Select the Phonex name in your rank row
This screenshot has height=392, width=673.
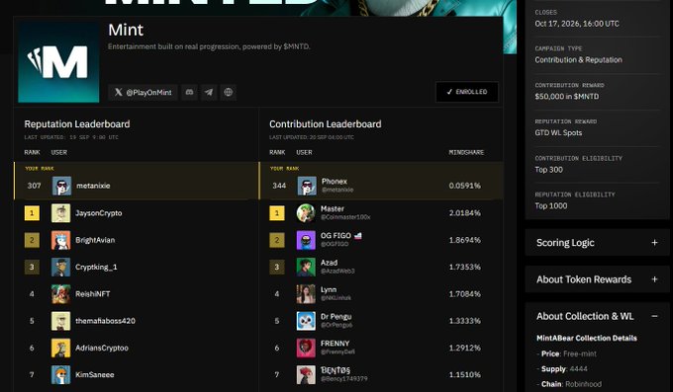tap(335, 182)
